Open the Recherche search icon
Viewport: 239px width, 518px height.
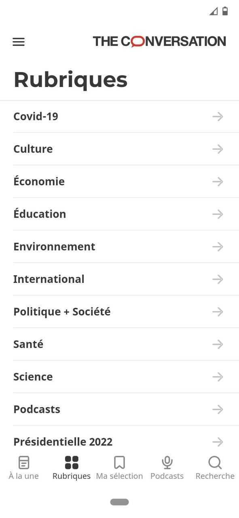[x=214, y=462]
